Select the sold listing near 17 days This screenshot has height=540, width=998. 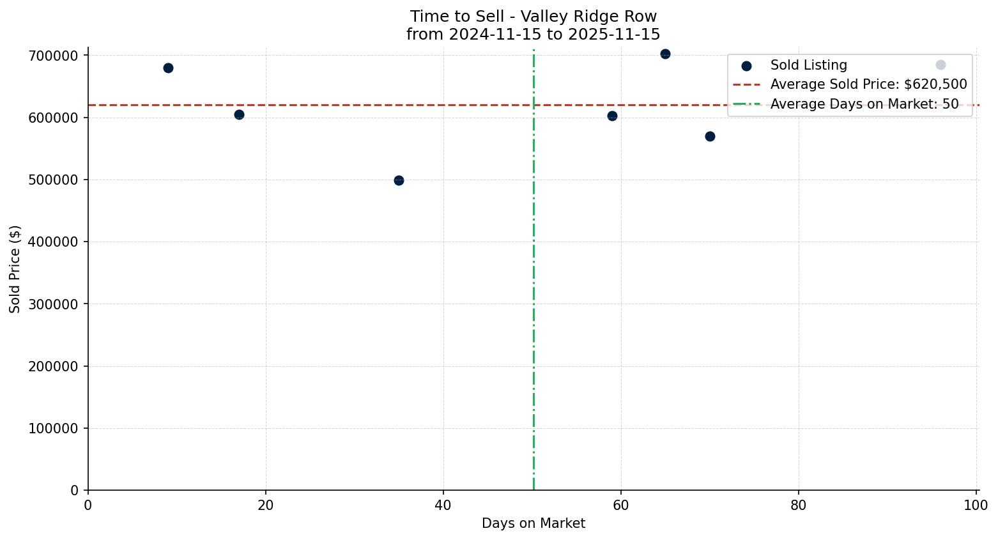tap(239, 114)
